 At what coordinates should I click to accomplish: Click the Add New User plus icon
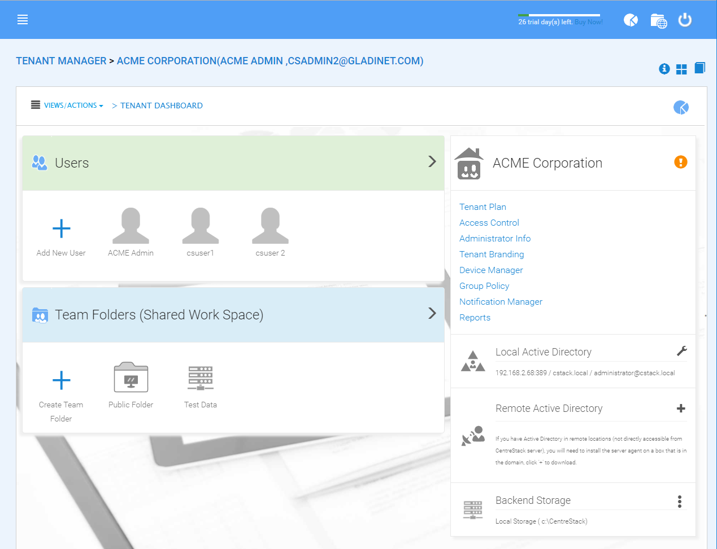point(61,229)
